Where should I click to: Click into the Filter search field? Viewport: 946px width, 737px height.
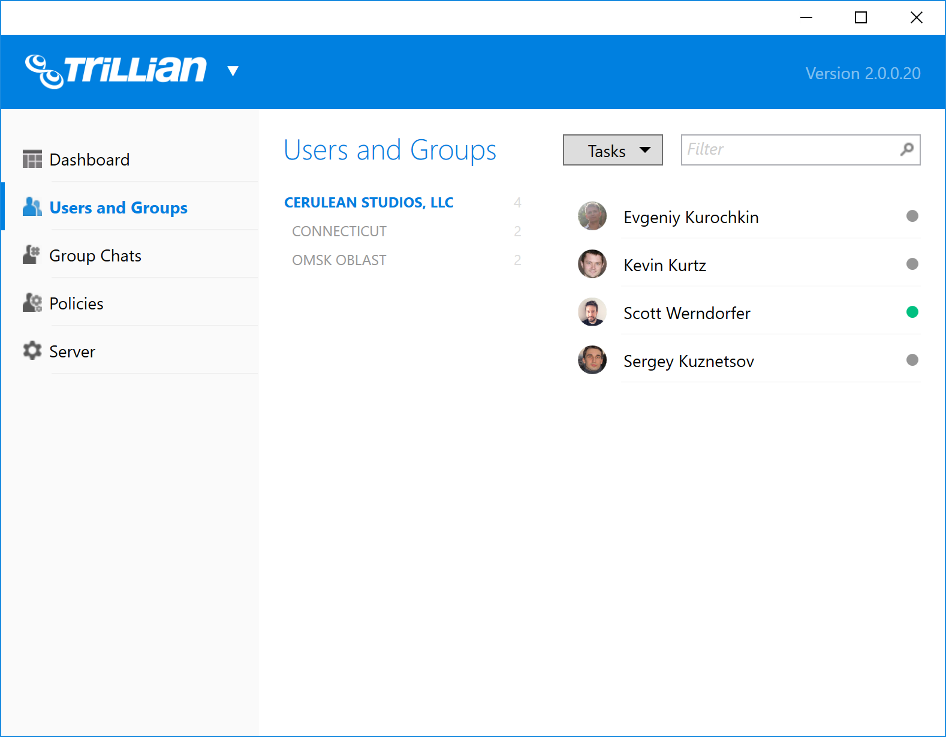pos(789,149)
